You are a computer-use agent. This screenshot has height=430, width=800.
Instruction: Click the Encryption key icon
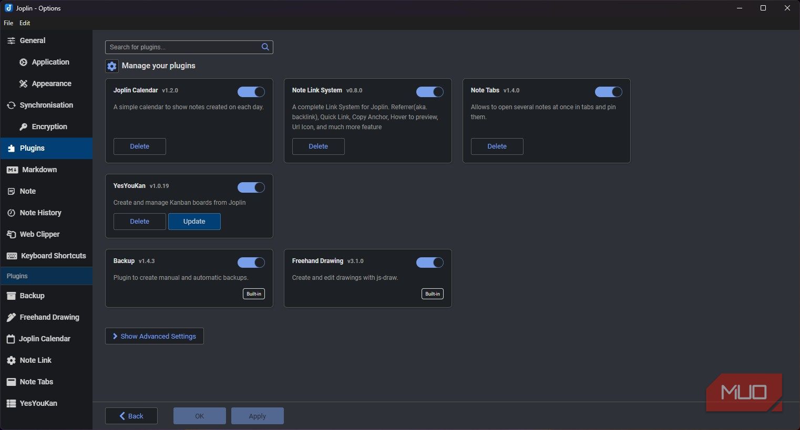click(x=23, y=127)
